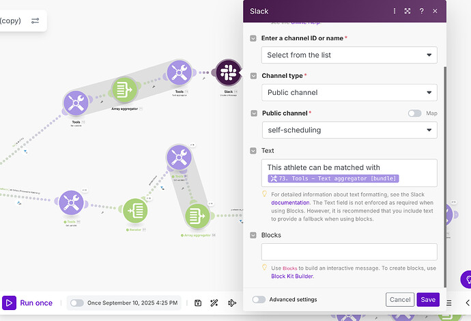Toggle the Map switch for Public channel
This screenshot has height=321, width=471.
click(414, 113)
